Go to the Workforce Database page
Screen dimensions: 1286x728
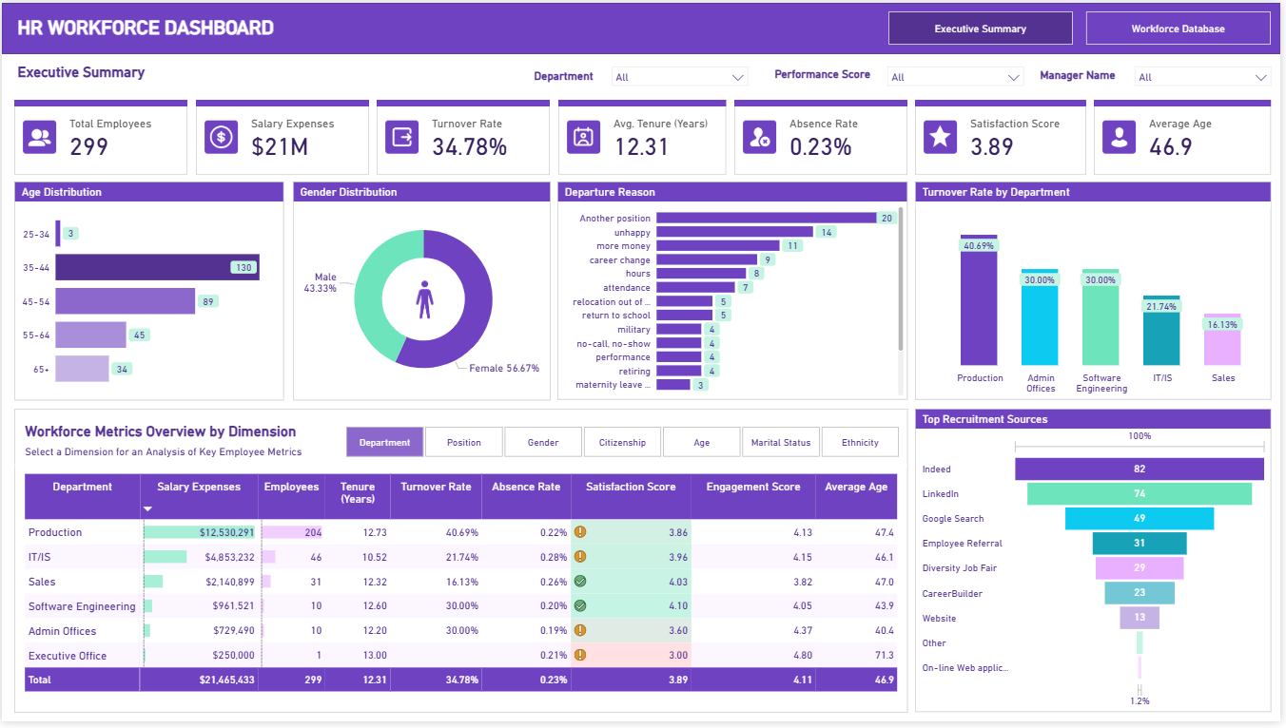[1178, 29]
